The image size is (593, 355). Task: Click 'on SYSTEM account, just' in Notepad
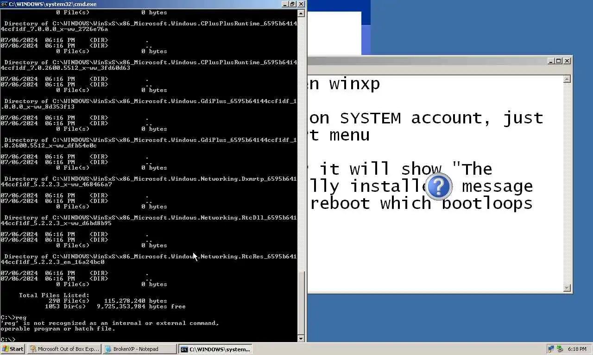[x=426, y=118]
